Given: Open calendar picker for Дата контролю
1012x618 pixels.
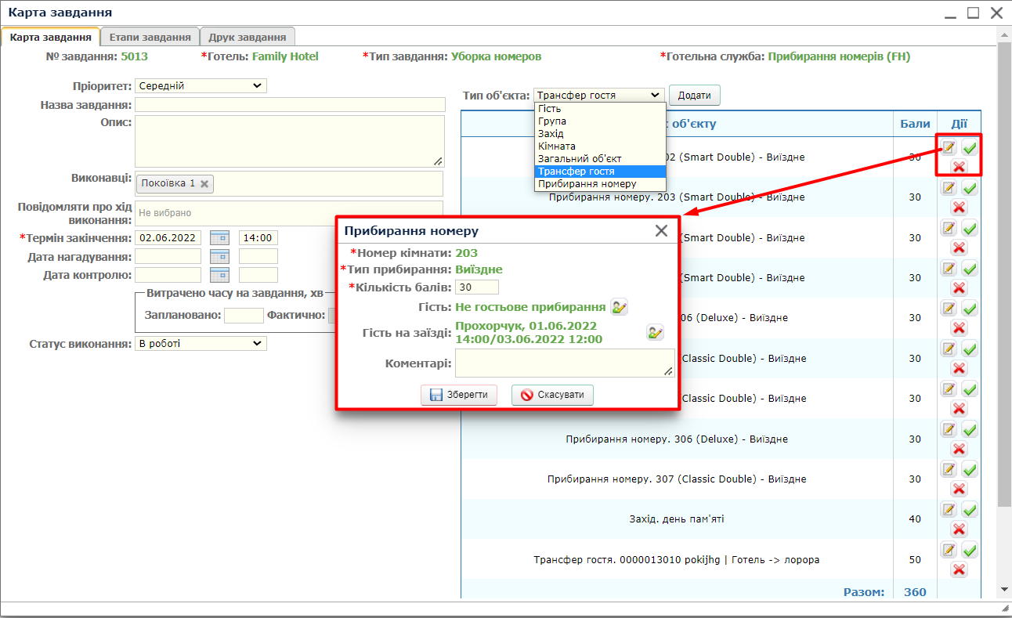Looking at the screenshot, I should click(219, 275).
